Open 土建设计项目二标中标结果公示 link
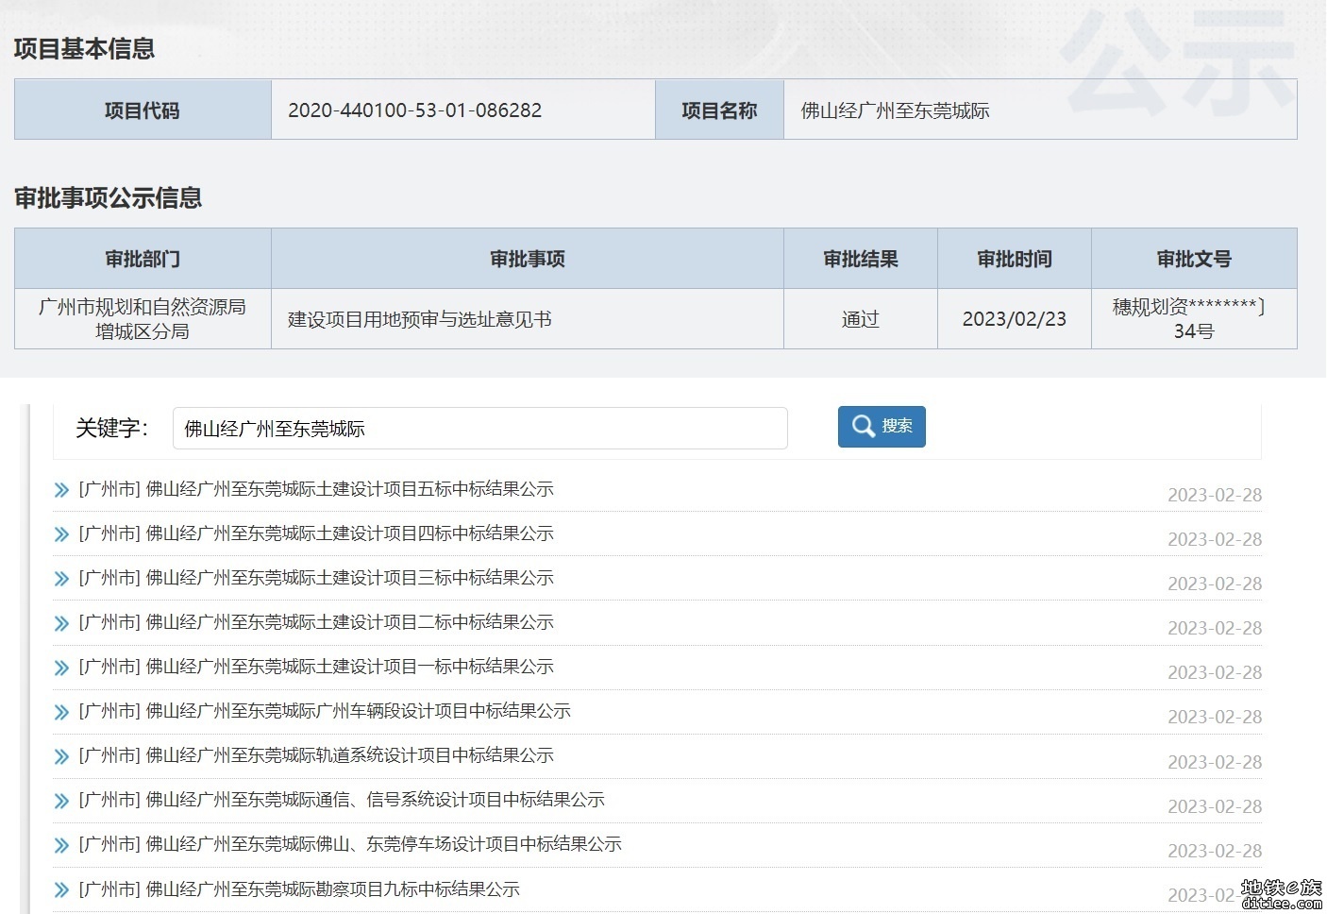This screenshot has height=914, width=1327. pyautogui.click(x=316, y=622)
